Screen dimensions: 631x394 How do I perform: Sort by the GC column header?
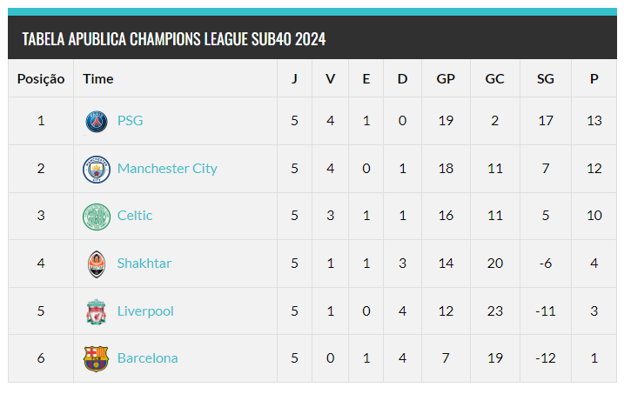[494, 79]
